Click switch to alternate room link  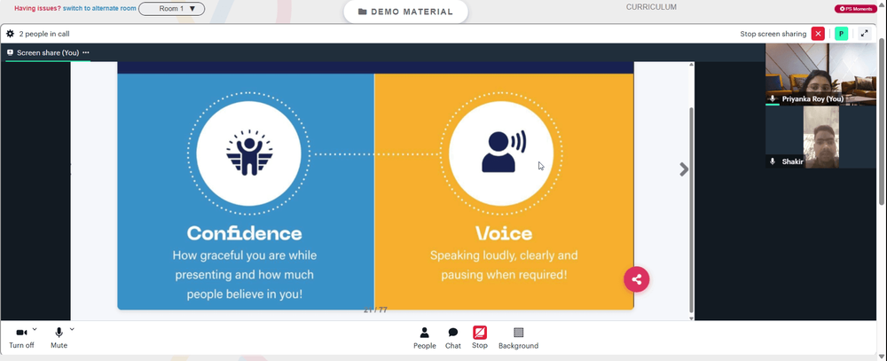(99, 9)
